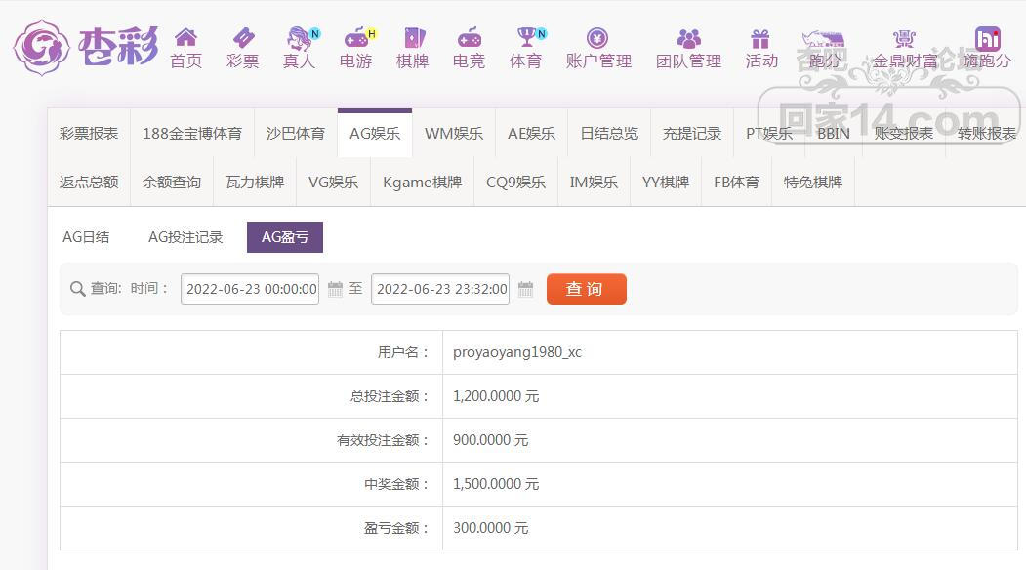Click the start time date input field

coord(249,289)
